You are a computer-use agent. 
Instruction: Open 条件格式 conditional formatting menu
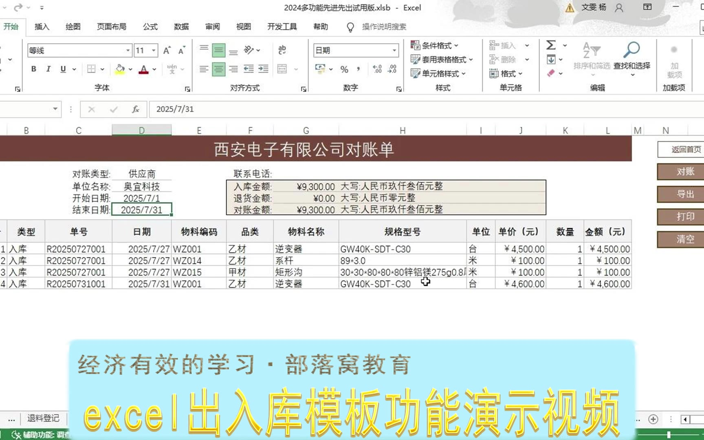tap(435, 45)
